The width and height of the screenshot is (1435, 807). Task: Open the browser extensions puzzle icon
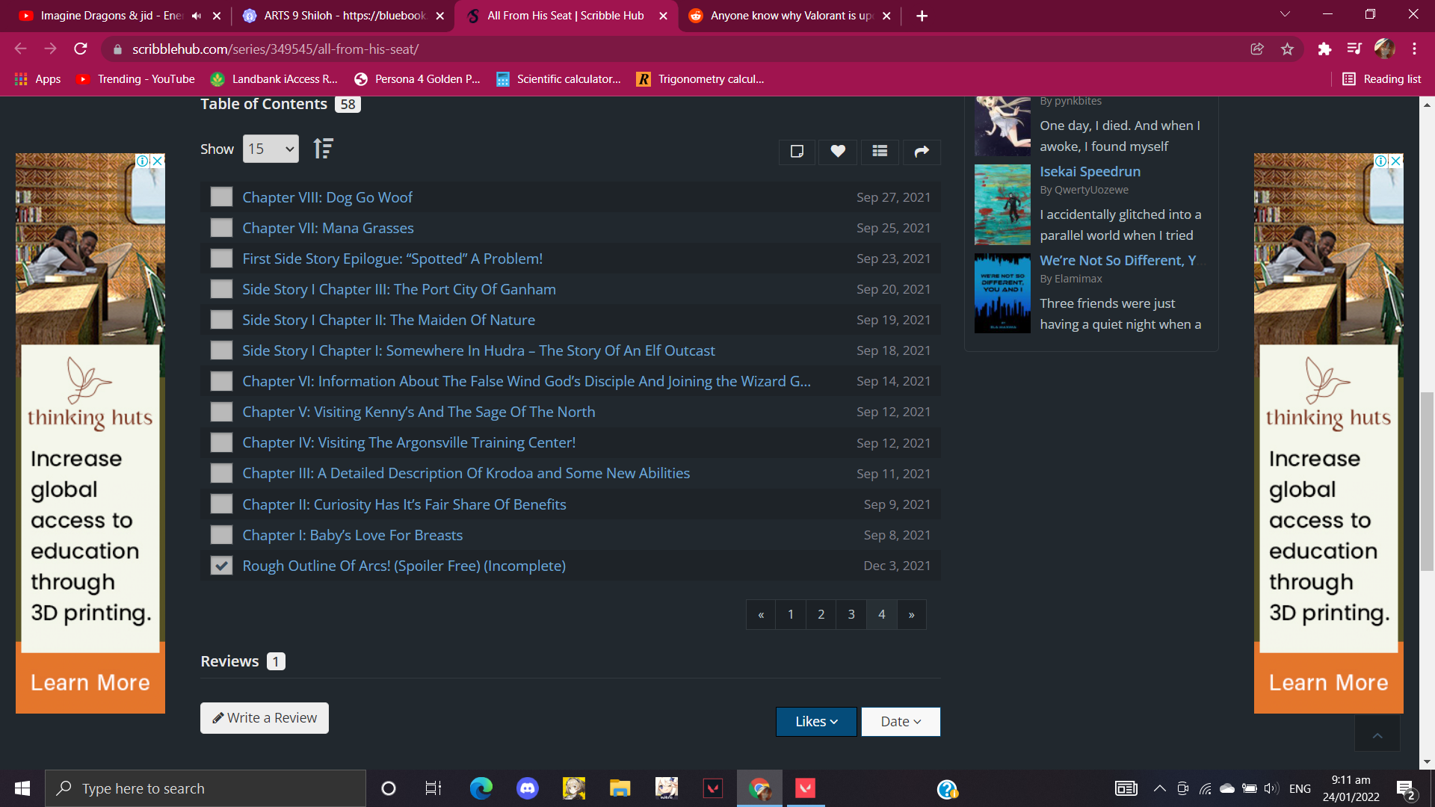pyautogui.click(x=1324, y=49)
